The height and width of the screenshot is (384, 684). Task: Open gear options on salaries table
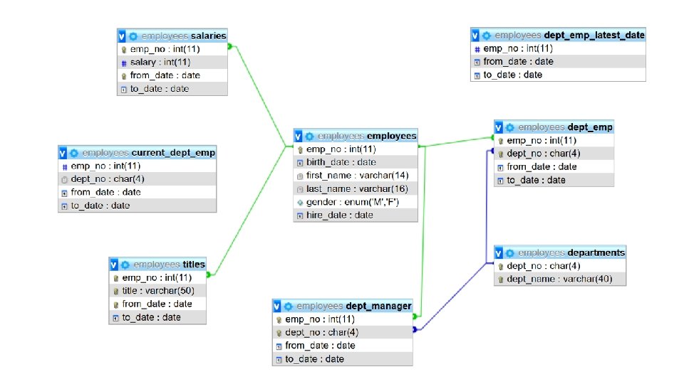(133, 36)
